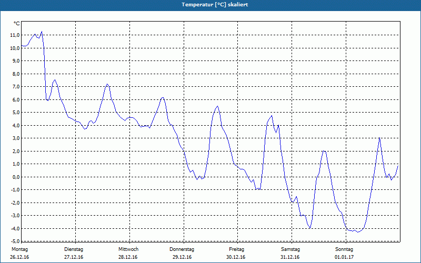Click the Mittwoch day label
Image resolution: width=421 pixels, height=263 pixels.
coord(128,249)
